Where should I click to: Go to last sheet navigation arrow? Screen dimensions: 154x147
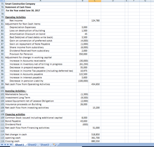pos(11,145)
